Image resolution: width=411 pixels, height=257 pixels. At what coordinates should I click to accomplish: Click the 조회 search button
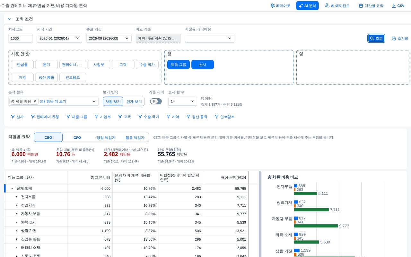tap(376, 38)
